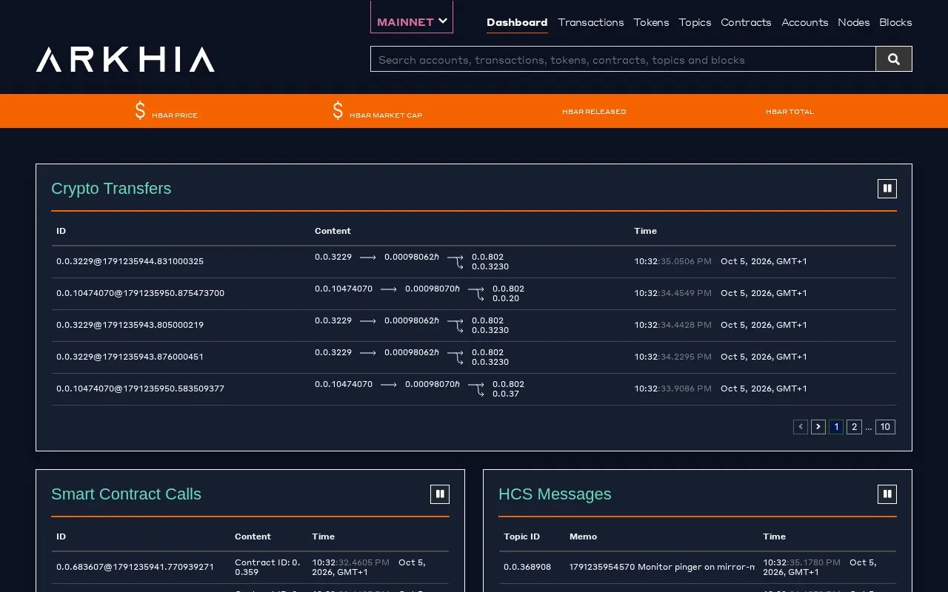Image resolution: width=948 pixels, height=592 pixels.
Task: Open the Topics tab
Action: point(695,22)
